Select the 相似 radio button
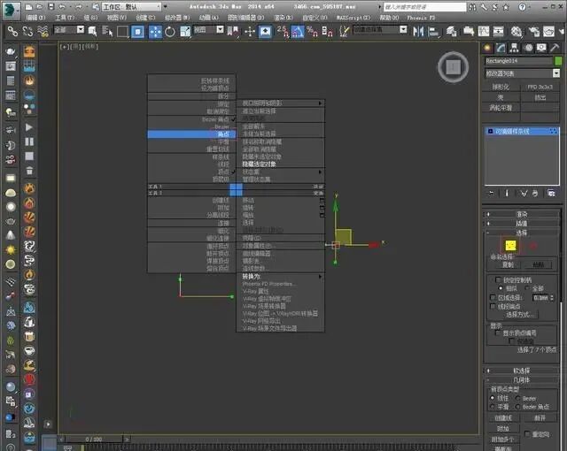 pos(501,288)
